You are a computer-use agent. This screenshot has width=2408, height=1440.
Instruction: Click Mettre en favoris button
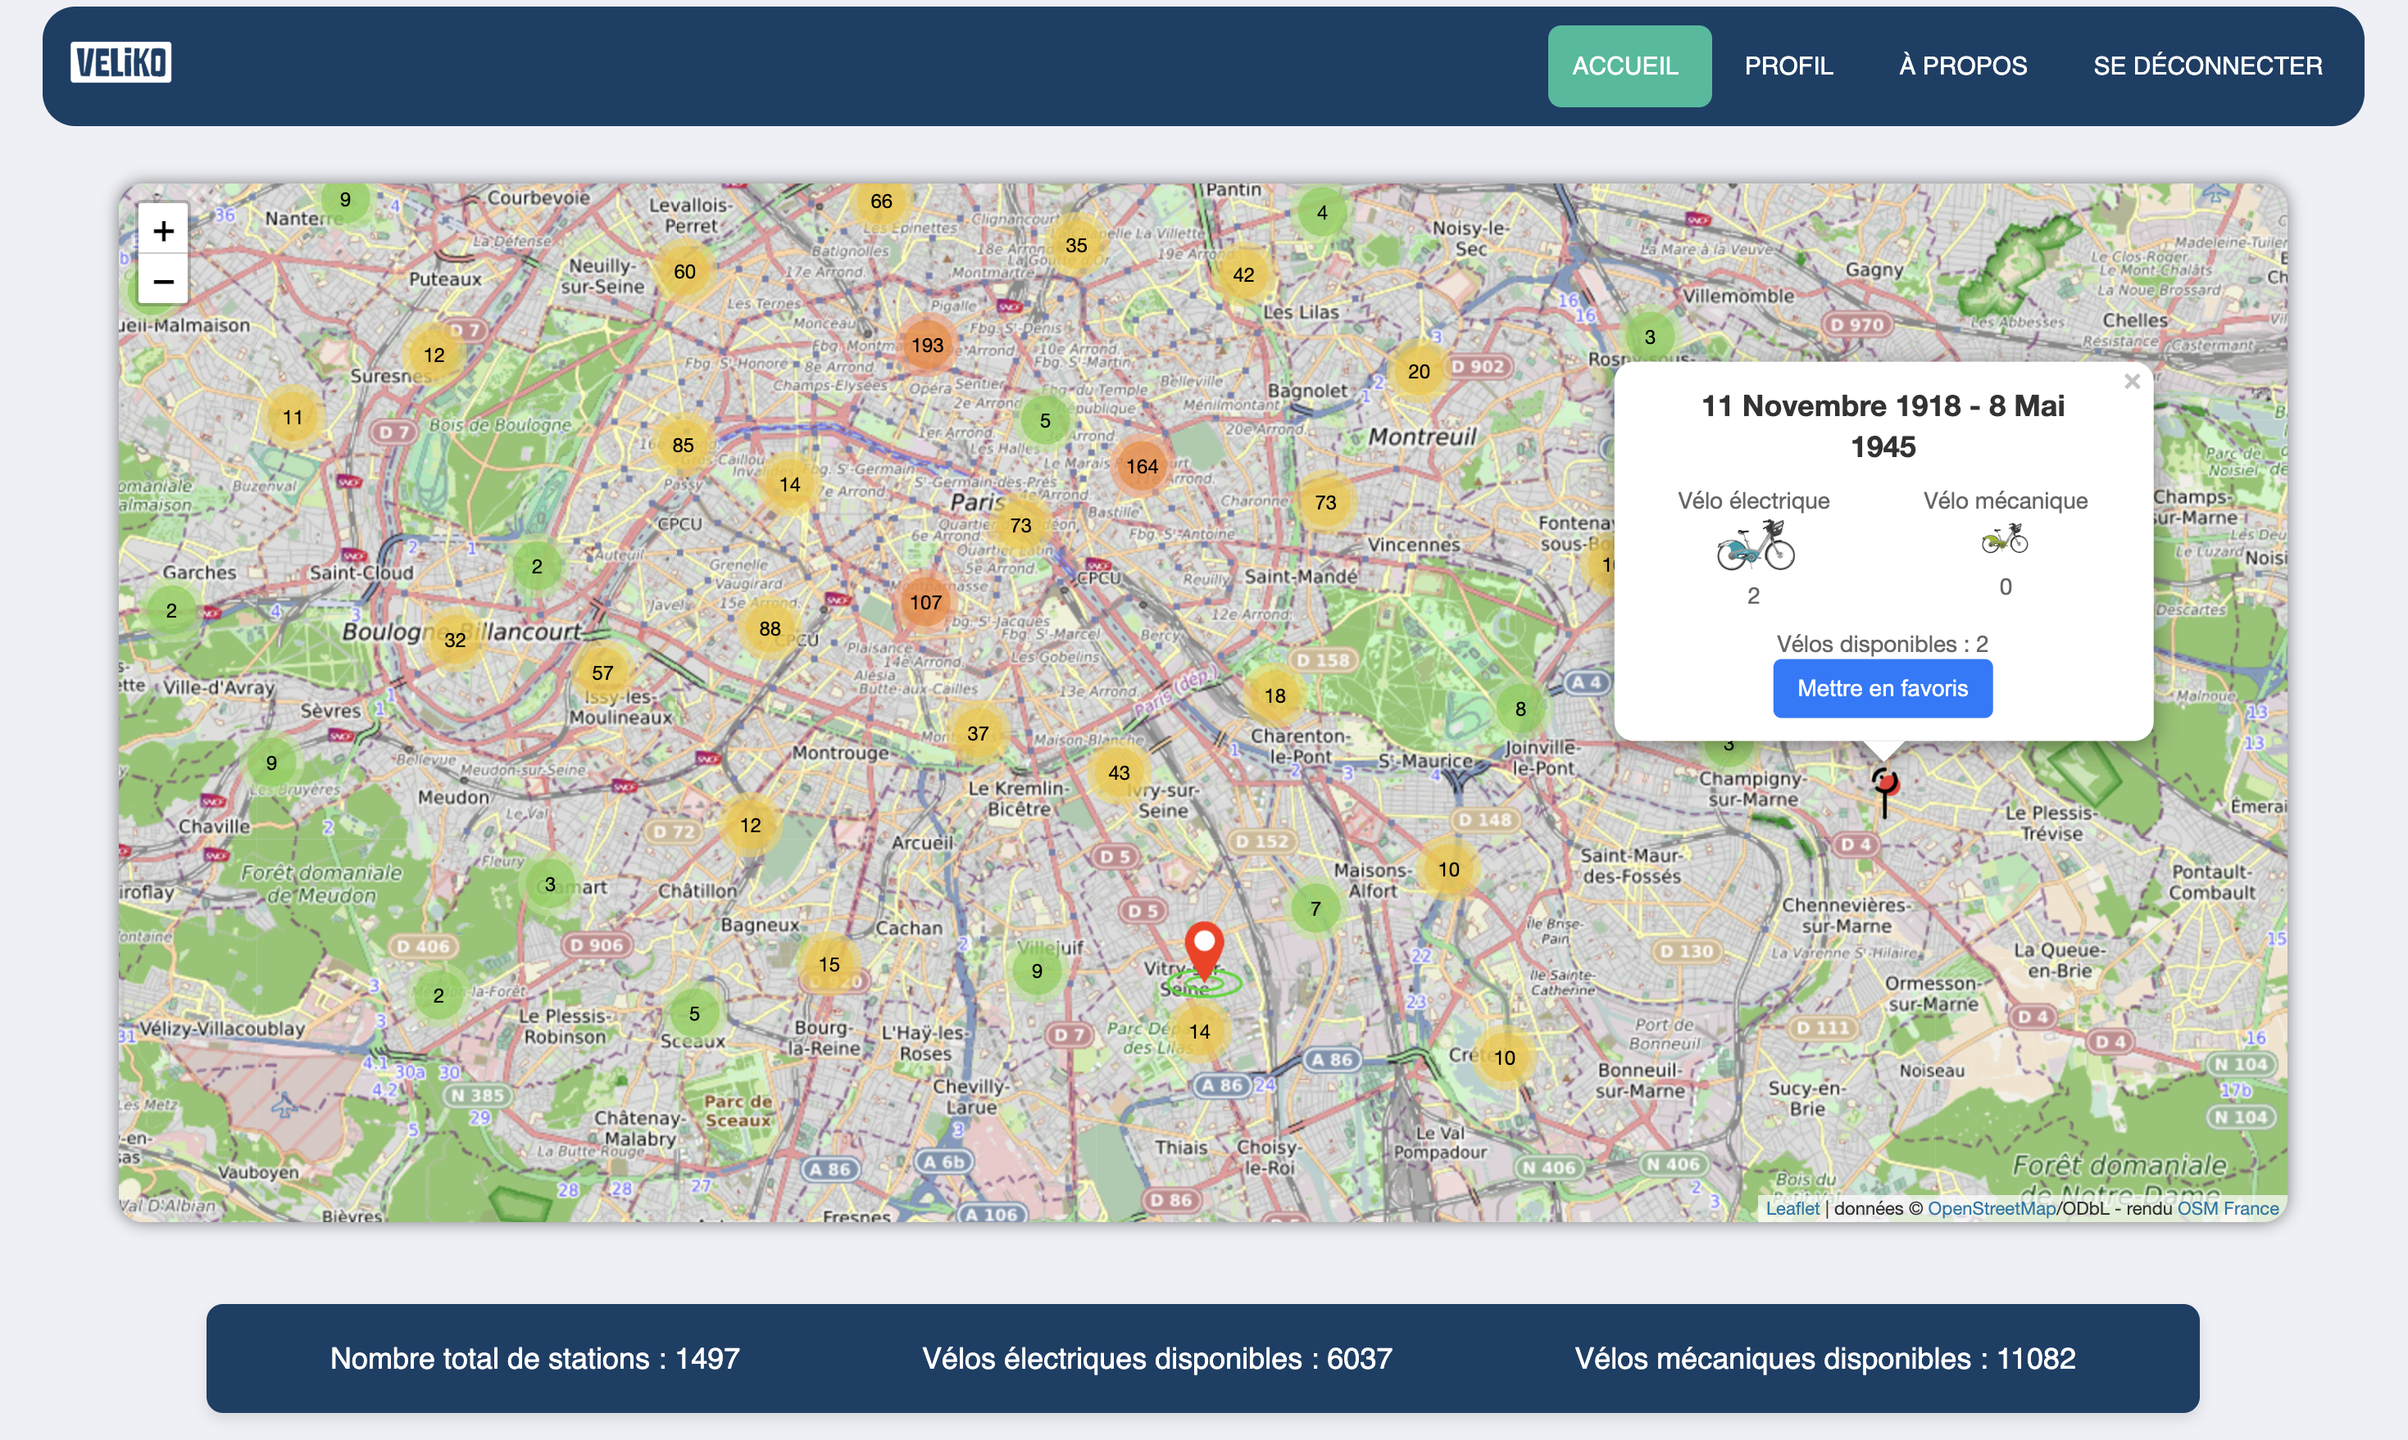pyautogui.click(x=1882, y=688)
